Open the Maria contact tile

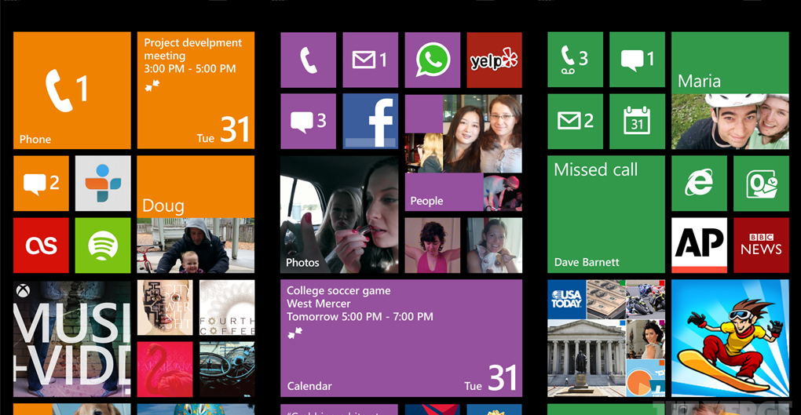tap(730, 90)
